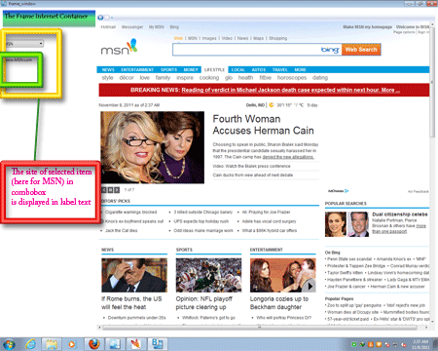Open Windows Explorer folder in taskbar

click(52, 344)
